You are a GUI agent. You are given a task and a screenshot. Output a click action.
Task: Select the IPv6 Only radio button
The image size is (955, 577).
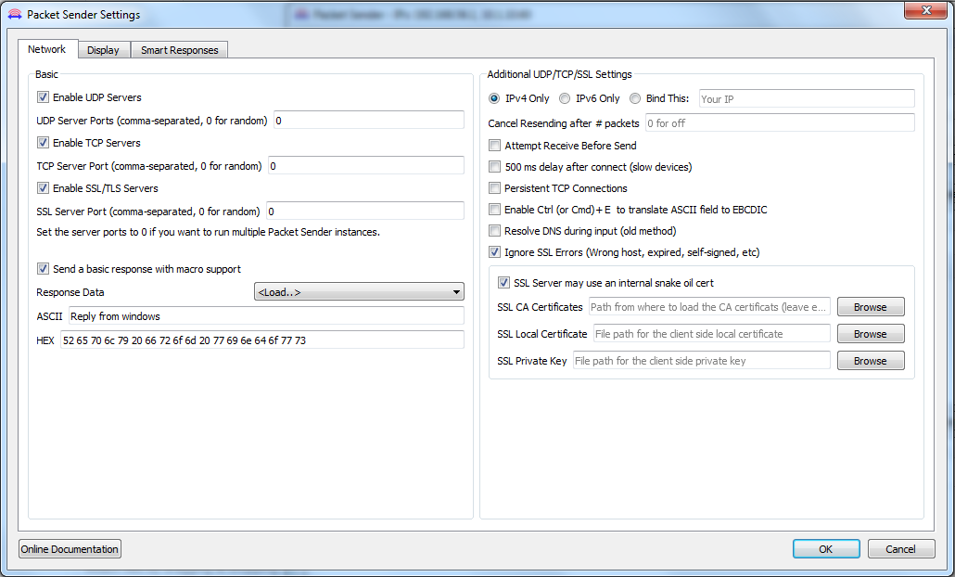[x=565, y=98]
